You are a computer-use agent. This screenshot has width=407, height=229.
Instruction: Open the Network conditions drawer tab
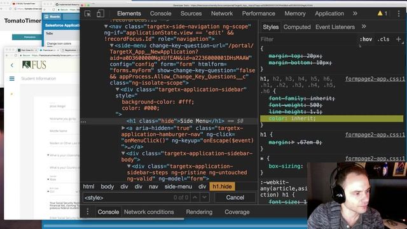pos(149,212)
